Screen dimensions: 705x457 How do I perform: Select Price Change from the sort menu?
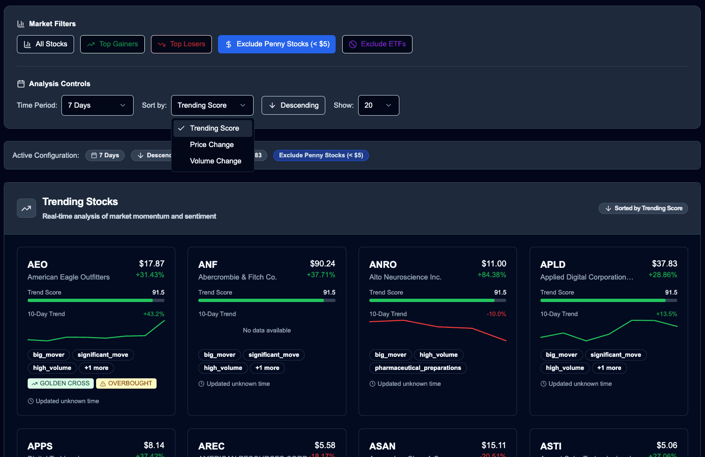212,144
